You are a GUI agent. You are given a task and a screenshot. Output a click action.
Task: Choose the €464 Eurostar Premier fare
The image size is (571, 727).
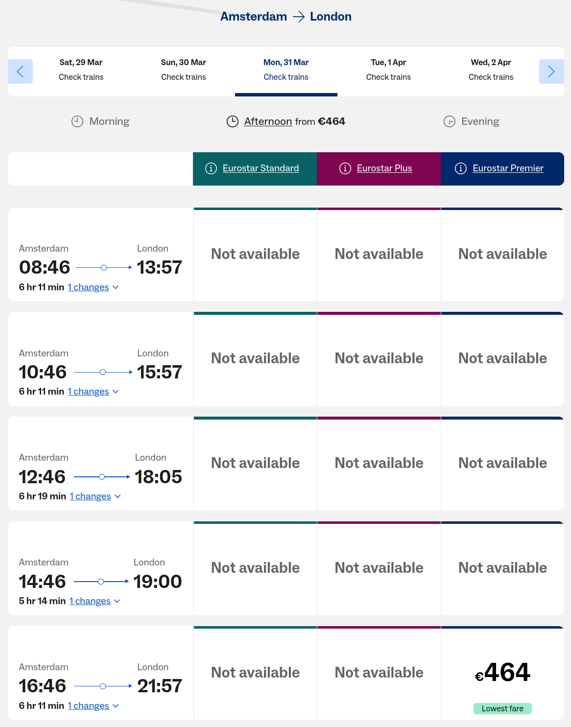click(502, 673)
